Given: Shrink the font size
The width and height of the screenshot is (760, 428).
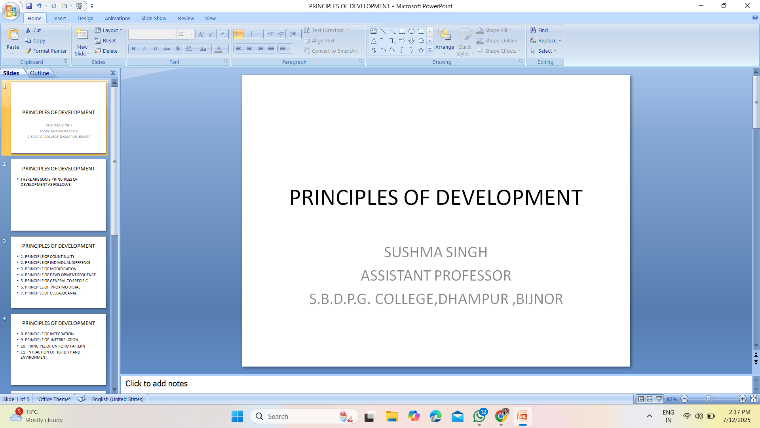Looking at the screenshot, I should [211, 34].
